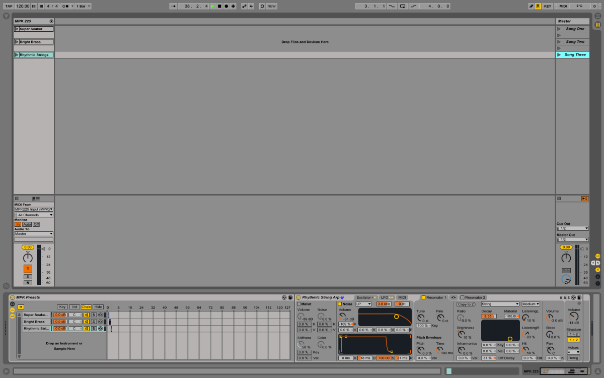Click the tempo field showing 120.00
This screenshot has width=604, height=378.
(22, 6)
